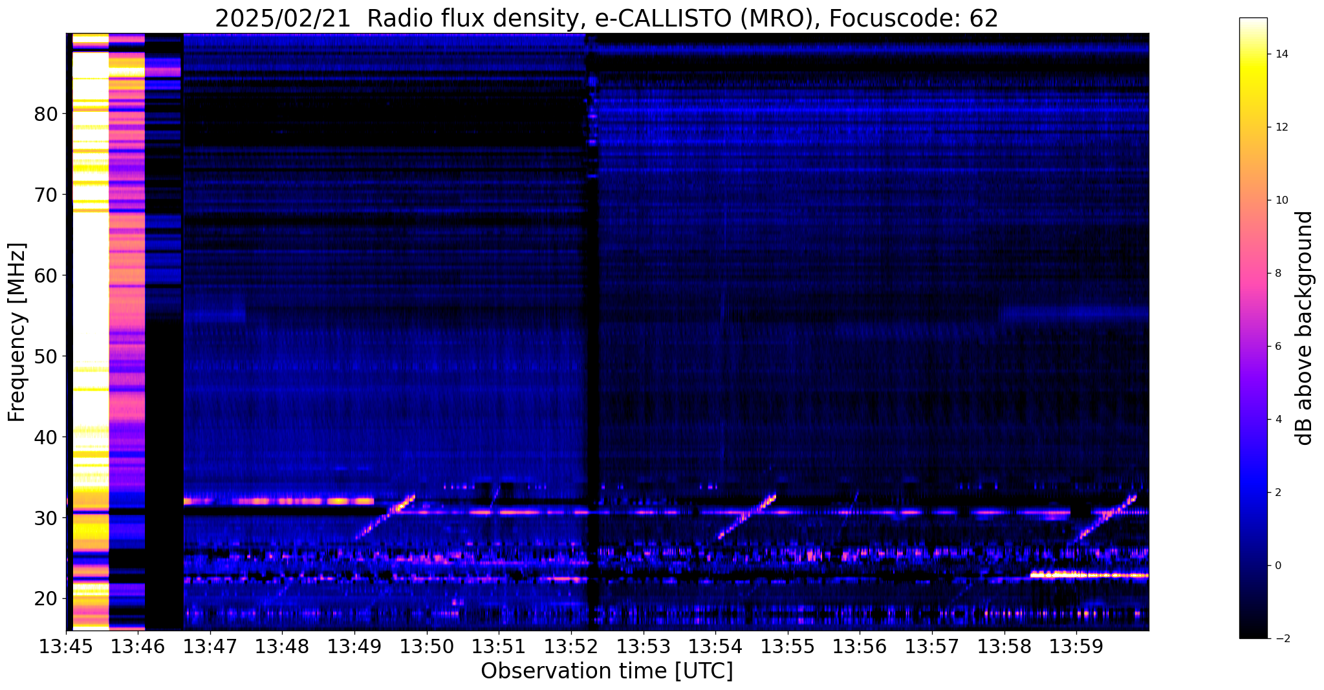Screen dimensions: 1324x690
Task: Click the 'dB above background' colorbar label
Action: (1305, 328)
